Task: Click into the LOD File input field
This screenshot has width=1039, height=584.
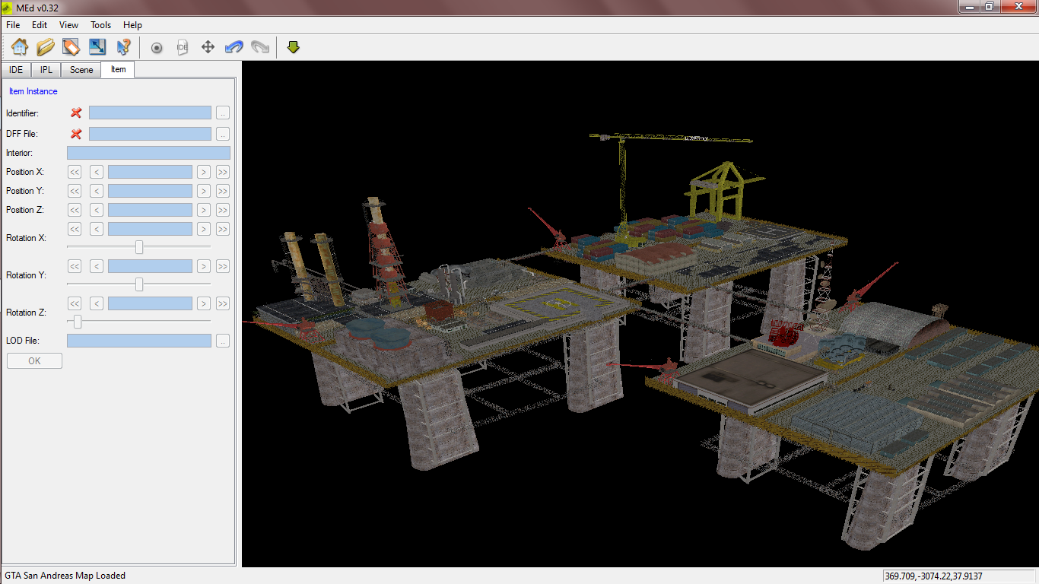Action: click(139, 341)
